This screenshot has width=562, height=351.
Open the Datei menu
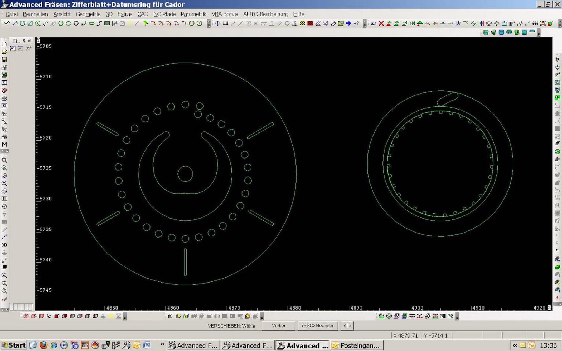(12, 14)
